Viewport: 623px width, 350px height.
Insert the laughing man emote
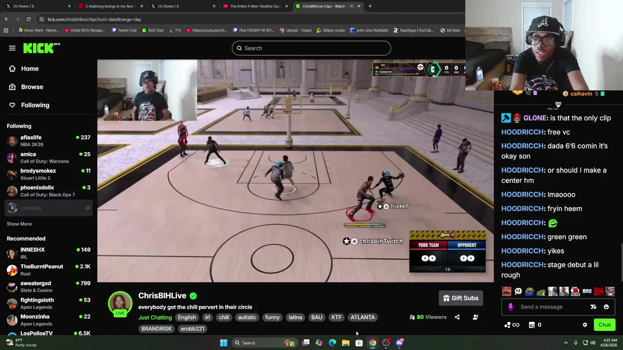(507, 292)
